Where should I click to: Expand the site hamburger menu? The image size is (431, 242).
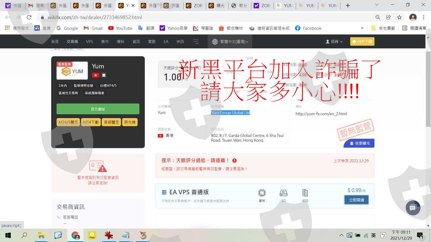tap(196, 42)
